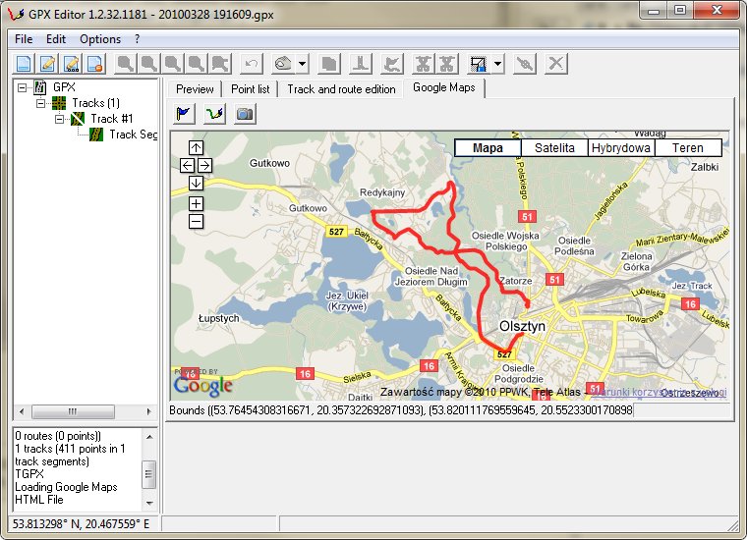Open the File menu
The image size is (747, 540).
coord(24,39)
